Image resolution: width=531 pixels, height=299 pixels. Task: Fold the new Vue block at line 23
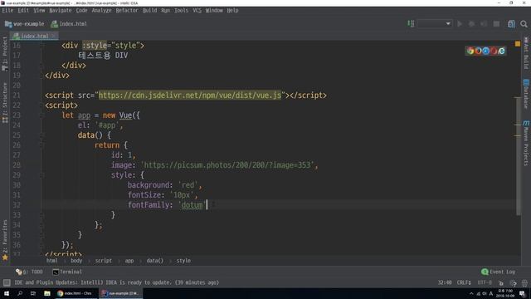point(42,115)
